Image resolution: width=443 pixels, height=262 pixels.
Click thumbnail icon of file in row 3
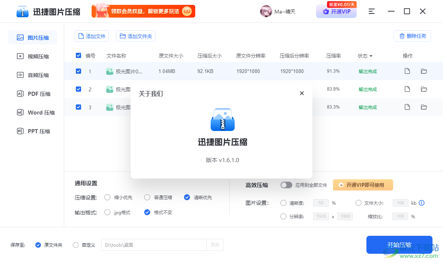(x=110, y=107)
